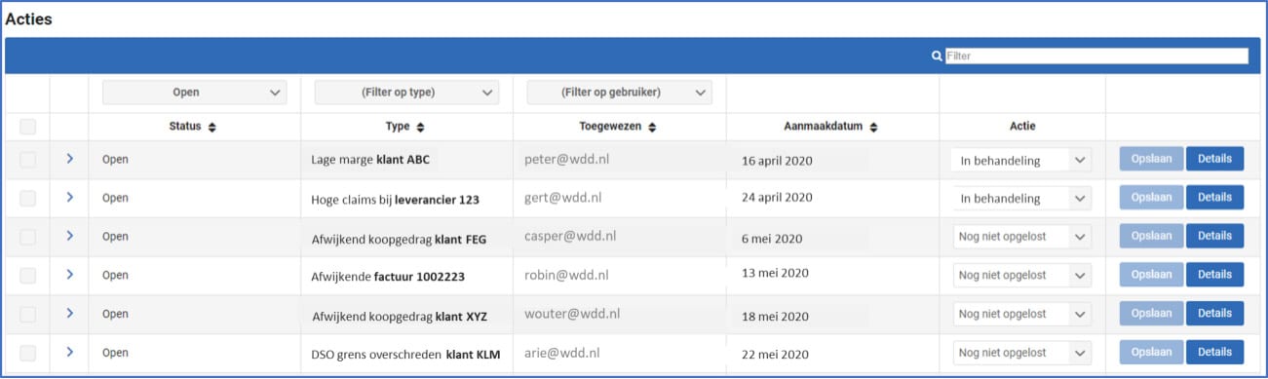
Task: Sort by Toegewezen column arrows
Action: click(652, 127)
